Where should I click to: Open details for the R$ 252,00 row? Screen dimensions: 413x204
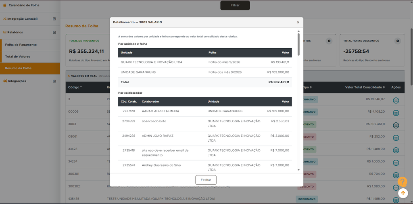click(396, 138)
